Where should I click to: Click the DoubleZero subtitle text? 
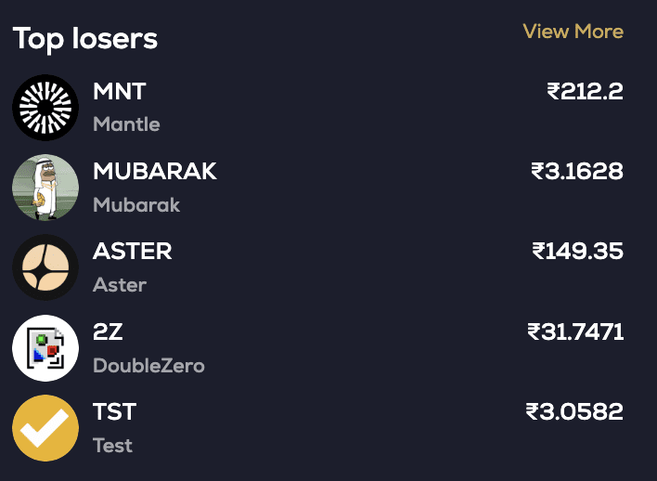click(x=148, y=366)
